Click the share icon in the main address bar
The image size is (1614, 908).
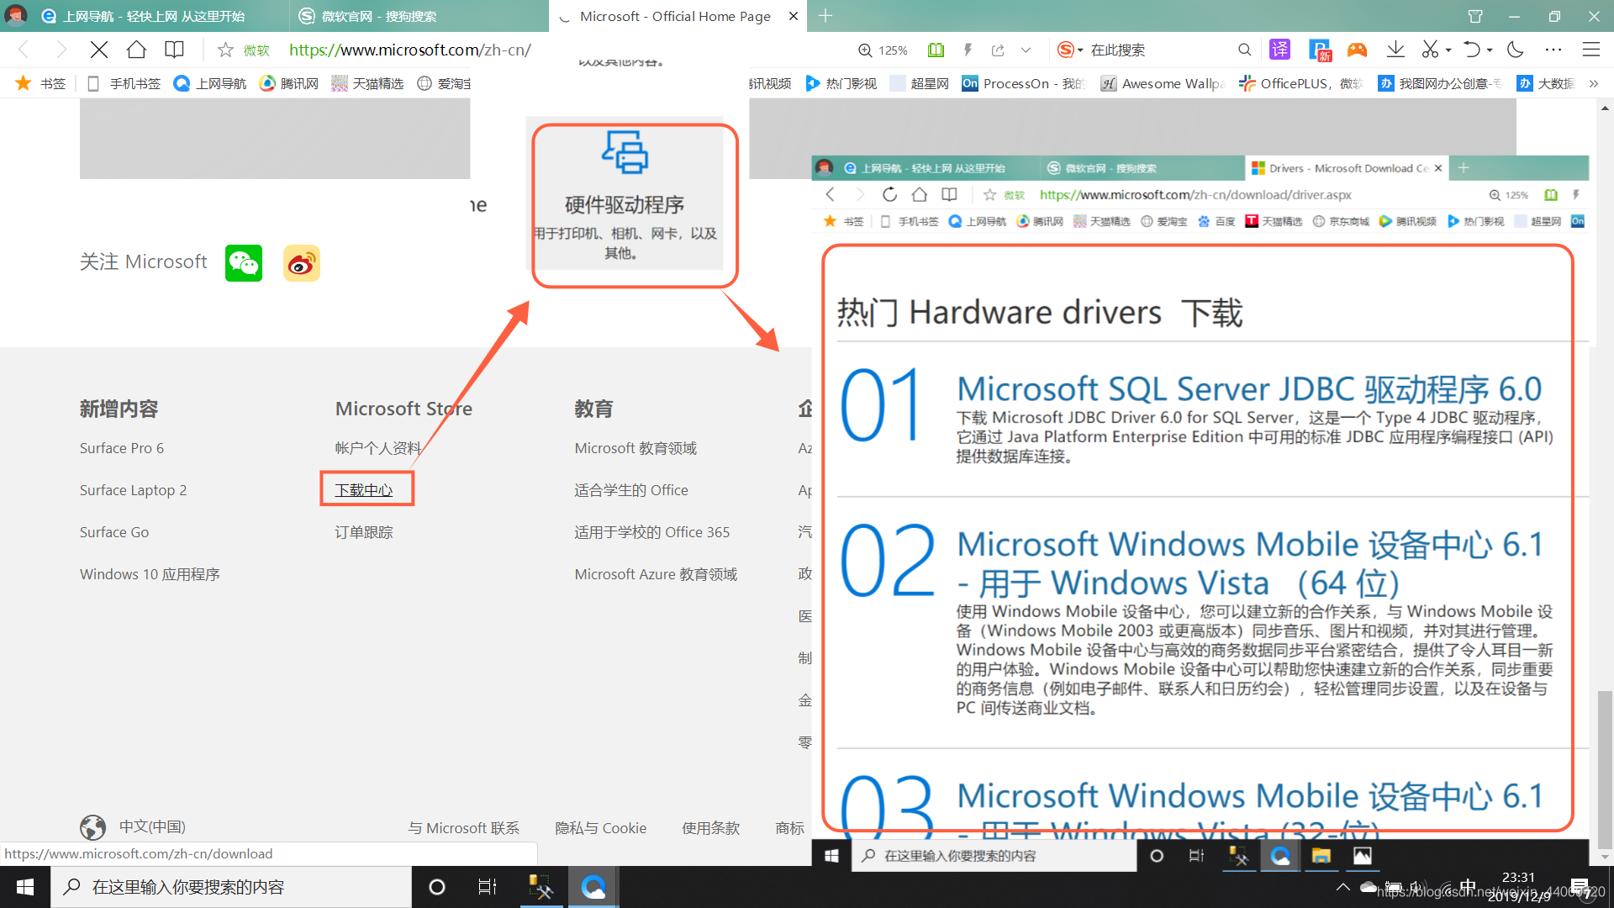coord(998,50)
